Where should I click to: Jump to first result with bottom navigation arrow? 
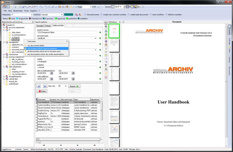coord(44,145)
